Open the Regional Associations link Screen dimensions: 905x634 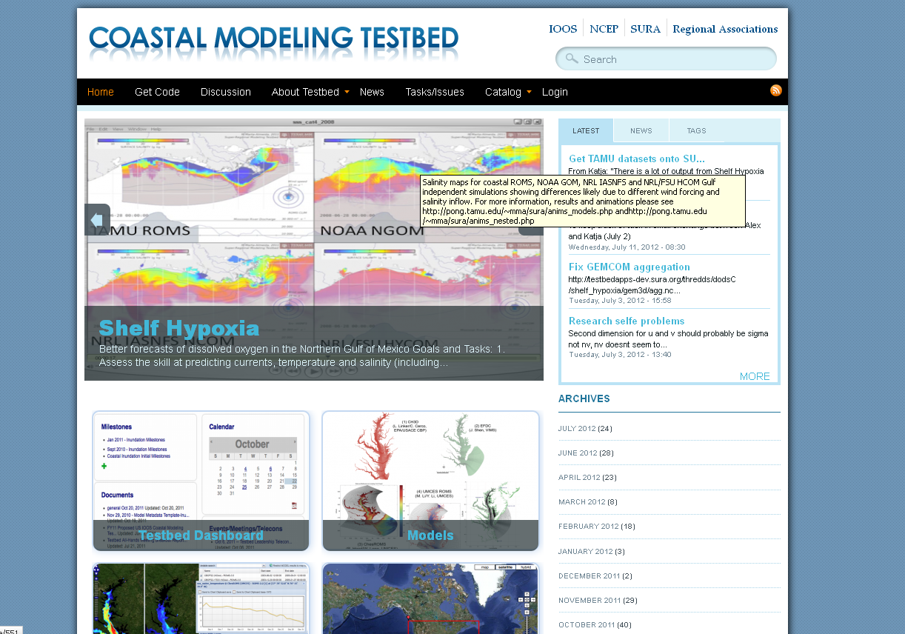[x=725, y=30]
